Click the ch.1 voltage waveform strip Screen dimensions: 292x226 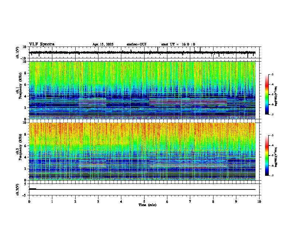(145, 52)
